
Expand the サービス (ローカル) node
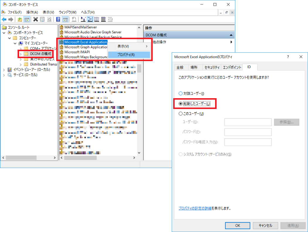[4, 75]
